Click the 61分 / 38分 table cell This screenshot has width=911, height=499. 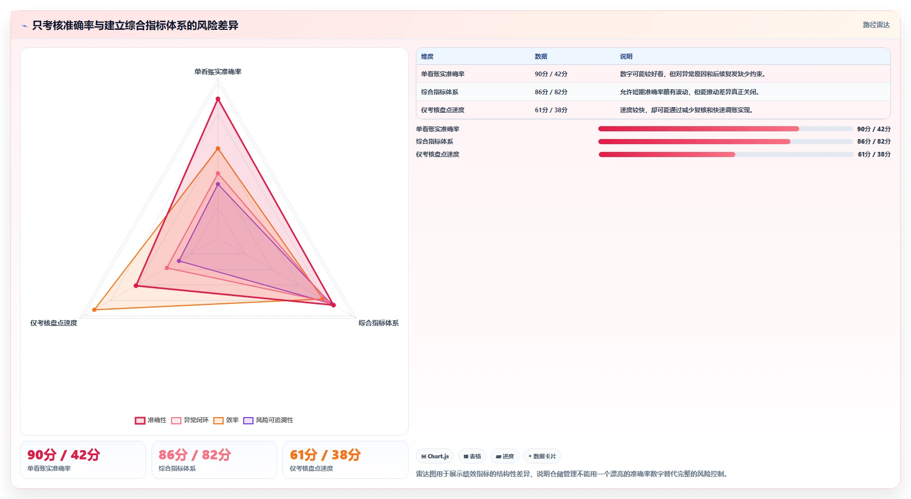[551, 110]
